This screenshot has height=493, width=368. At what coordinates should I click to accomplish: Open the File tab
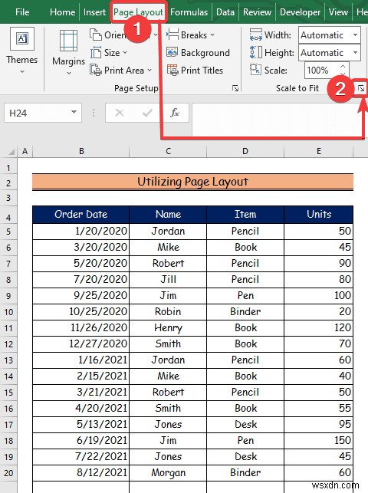(x=22, y=12)
